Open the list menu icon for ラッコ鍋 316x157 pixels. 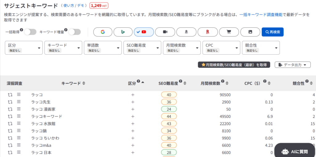click(x=19, y=131)
